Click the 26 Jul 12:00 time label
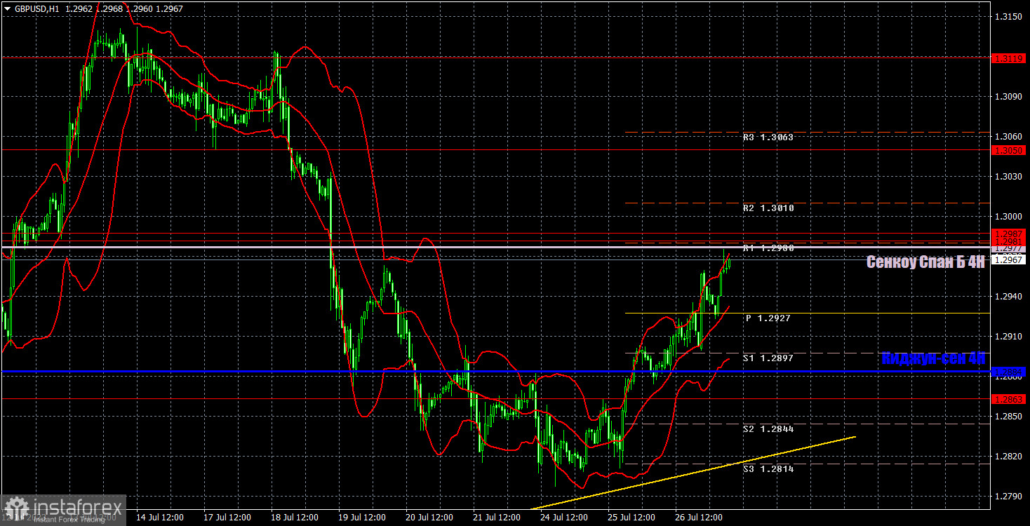 (x=698, y=518)
